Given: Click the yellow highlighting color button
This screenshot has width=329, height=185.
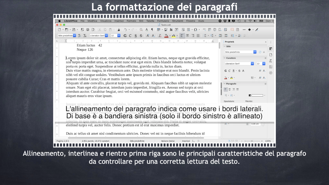Looking at the screenshot, I should (x=173, y=36).
